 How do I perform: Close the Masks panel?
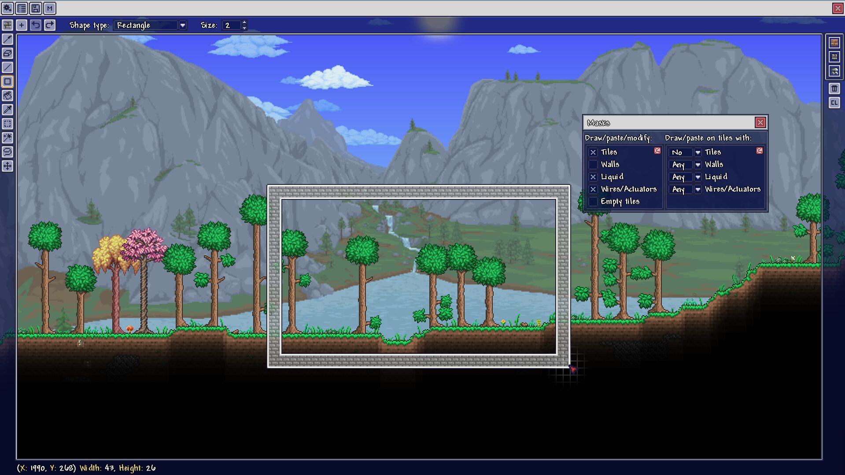pos(760,122)
